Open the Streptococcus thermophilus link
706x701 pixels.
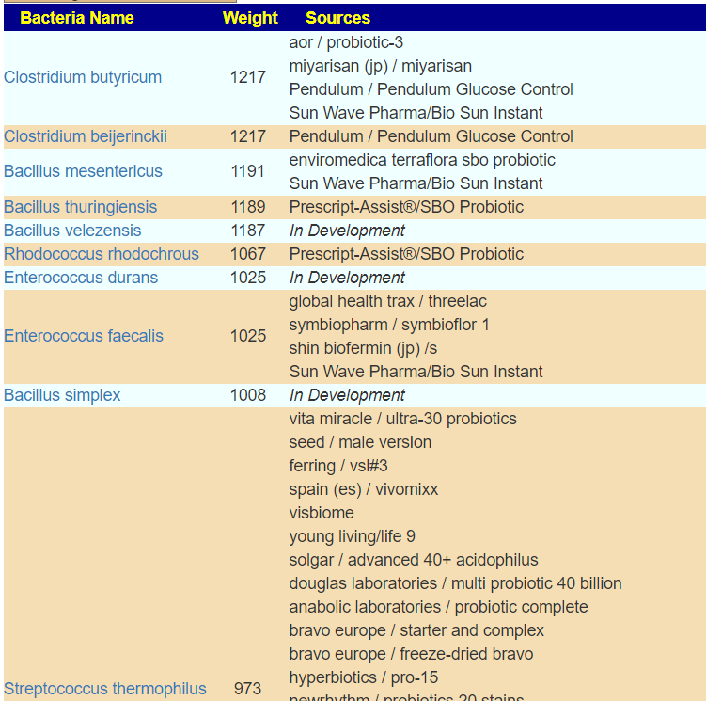tap(105, 689)
